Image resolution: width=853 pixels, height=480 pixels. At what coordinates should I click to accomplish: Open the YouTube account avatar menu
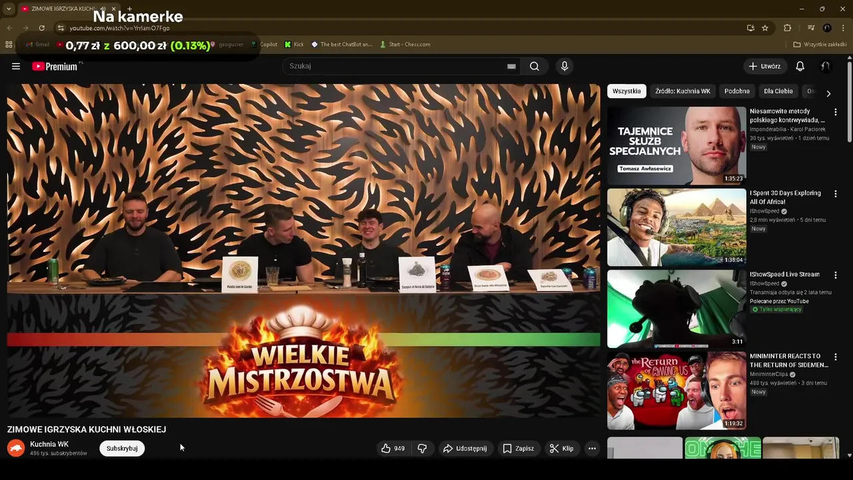pos(825,66)
